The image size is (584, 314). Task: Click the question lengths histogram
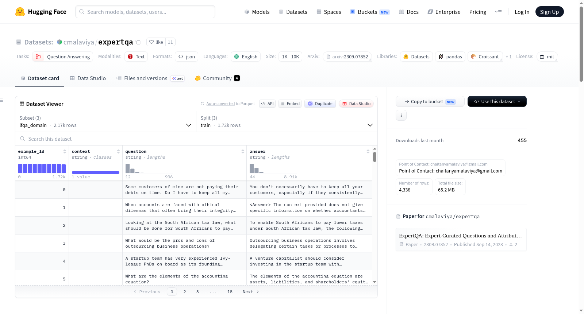[x=149, y=168]
